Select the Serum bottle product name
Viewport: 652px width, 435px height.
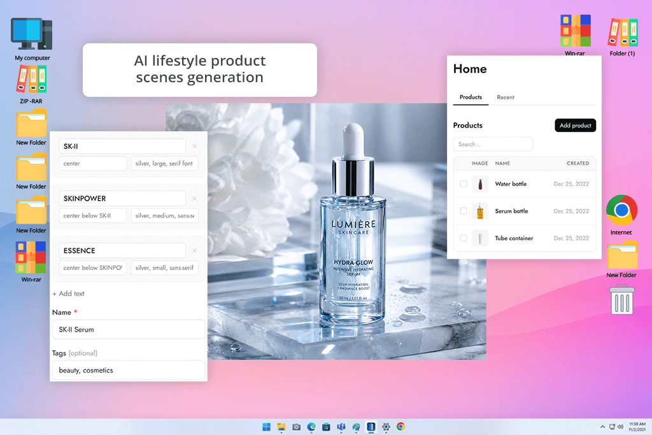tap(511, 211)
